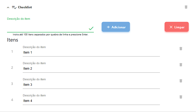Select the Item 3 description field

click(91, 85)
